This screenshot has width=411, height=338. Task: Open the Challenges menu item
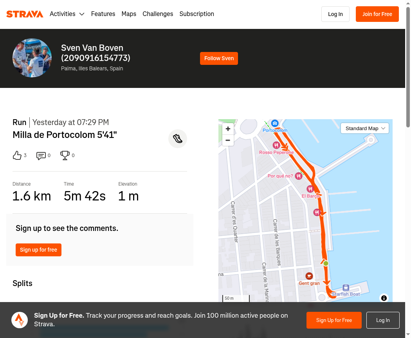coord(158,14)
